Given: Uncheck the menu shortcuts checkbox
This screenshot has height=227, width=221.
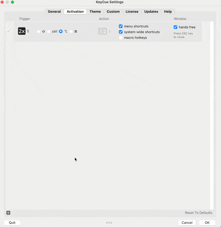Looking at the screenshot, I should point(121,26).
